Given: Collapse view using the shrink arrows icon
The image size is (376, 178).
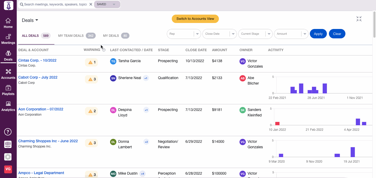Looking at the screenshot, I should [x=359, y=19].
